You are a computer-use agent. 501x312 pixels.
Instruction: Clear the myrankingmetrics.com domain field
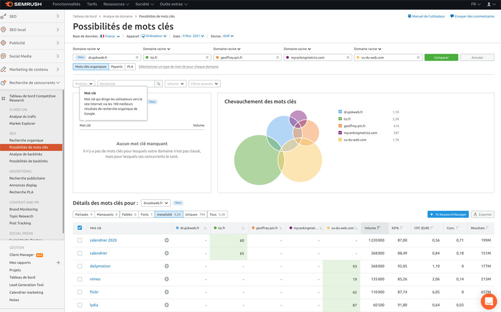pos(348,58)
